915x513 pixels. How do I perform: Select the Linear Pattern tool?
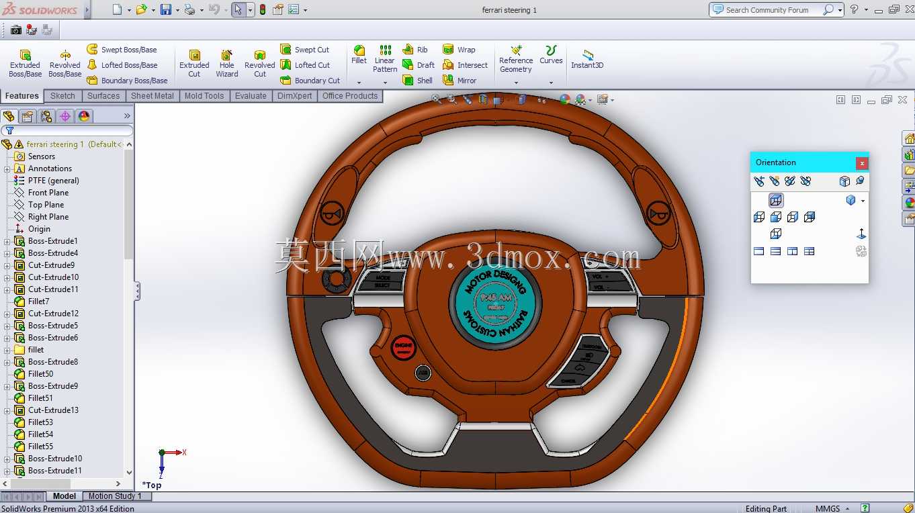point(385,58)
